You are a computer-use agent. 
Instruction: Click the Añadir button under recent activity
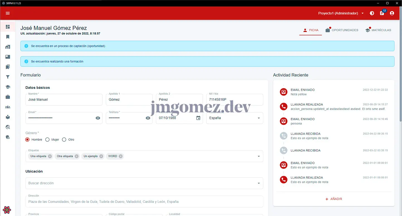[334, 199]
